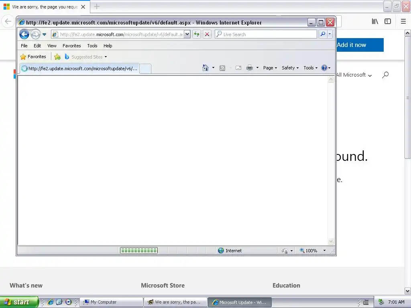Open the Tools command bar menu

[310, 68]
